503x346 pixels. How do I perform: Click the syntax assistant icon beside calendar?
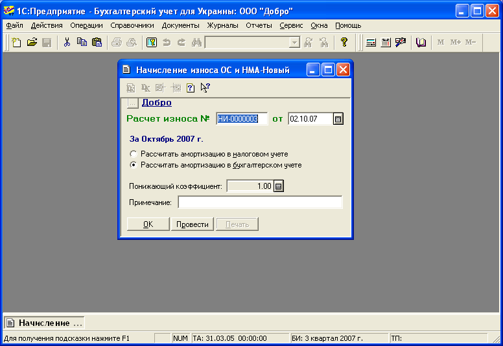(x=401, y=42)
